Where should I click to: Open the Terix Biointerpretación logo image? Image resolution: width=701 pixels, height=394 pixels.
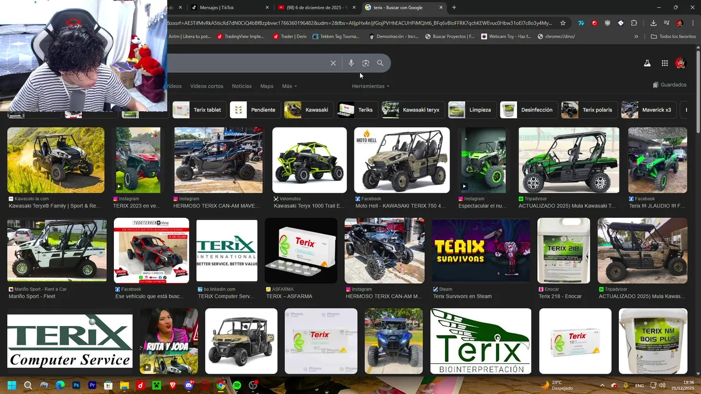481,341
